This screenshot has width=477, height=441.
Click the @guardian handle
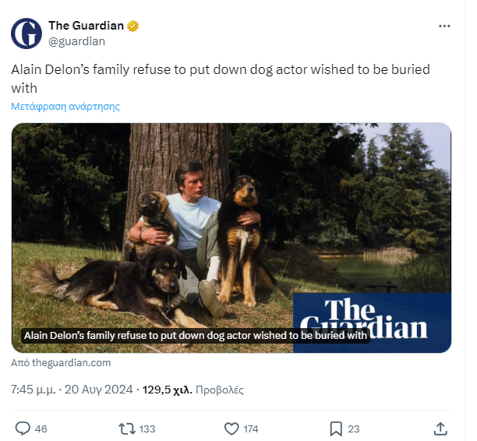(76, 41)
